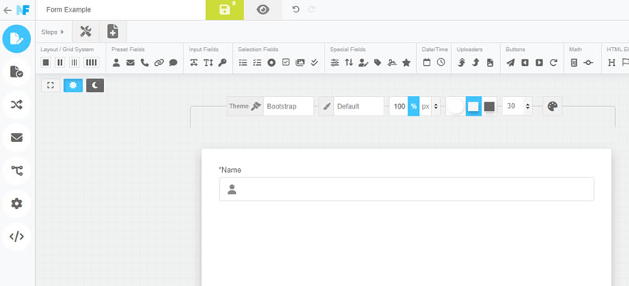Image resolution: width=629 pixels, height=286 pixels.
Task: Insert the preset Phone field
Action: pyautogui.click(x=144, y=63)
